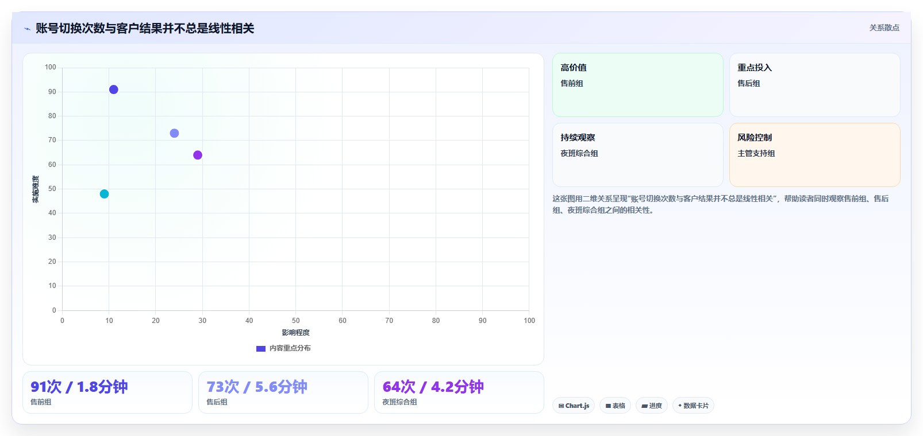Click the teal scatter point near 48
Image resolution: width=923 pixels, height=436 pixels.
point(104,194)
